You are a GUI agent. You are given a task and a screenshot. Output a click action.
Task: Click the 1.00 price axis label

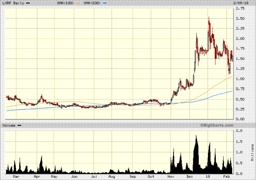coord(240,79)
